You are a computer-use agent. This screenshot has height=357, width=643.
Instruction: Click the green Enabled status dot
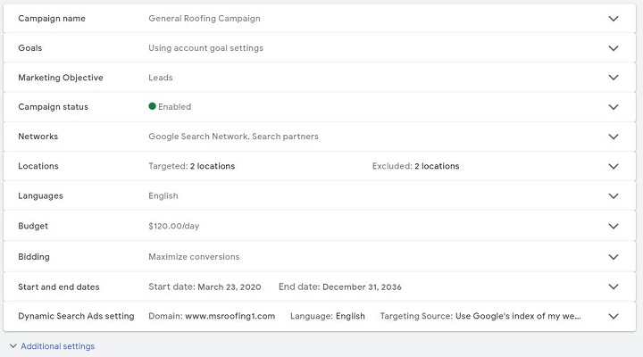coord(153,107)
